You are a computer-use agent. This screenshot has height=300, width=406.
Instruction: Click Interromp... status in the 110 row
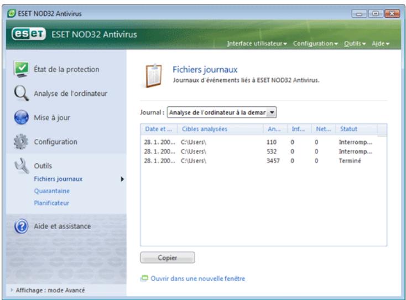click(x=355, y=142)
